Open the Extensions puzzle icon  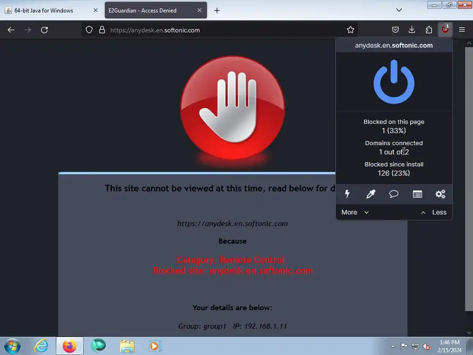click(x=429, y=30)
